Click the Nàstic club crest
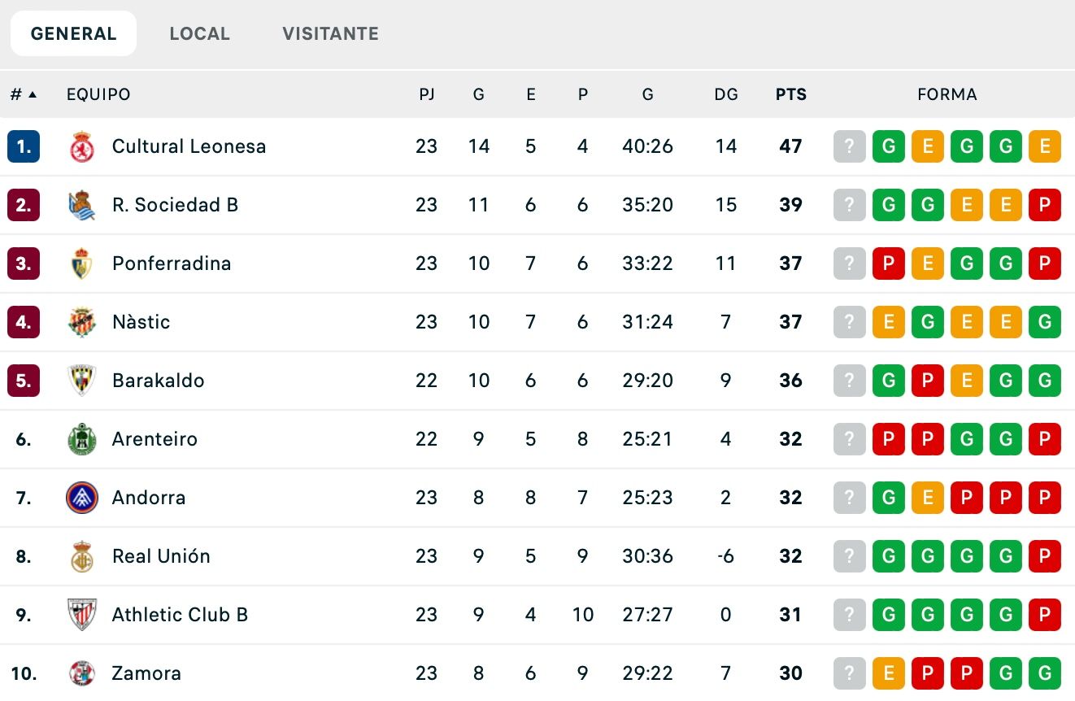 pos(81,322)
